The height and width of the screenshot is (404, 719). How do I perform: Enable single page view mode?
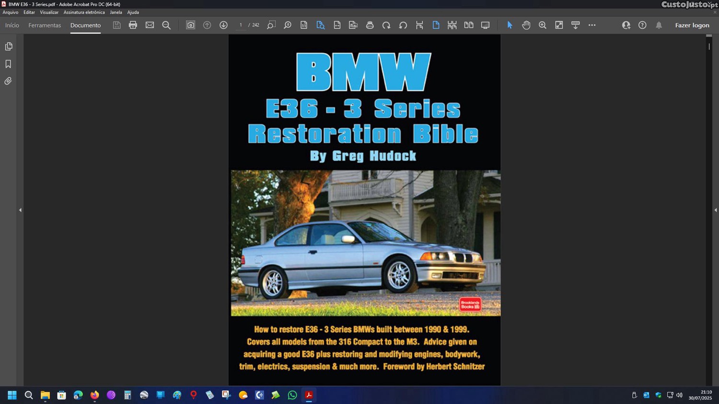pyautogui.click(x=436, y=25)
